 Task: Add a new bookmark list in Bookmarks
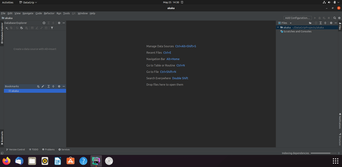click(38, 86)
